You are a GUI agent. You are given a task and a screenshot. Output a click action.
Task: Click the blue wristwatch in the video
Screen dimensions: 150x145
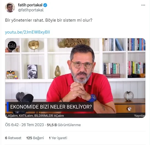[93, 98]
